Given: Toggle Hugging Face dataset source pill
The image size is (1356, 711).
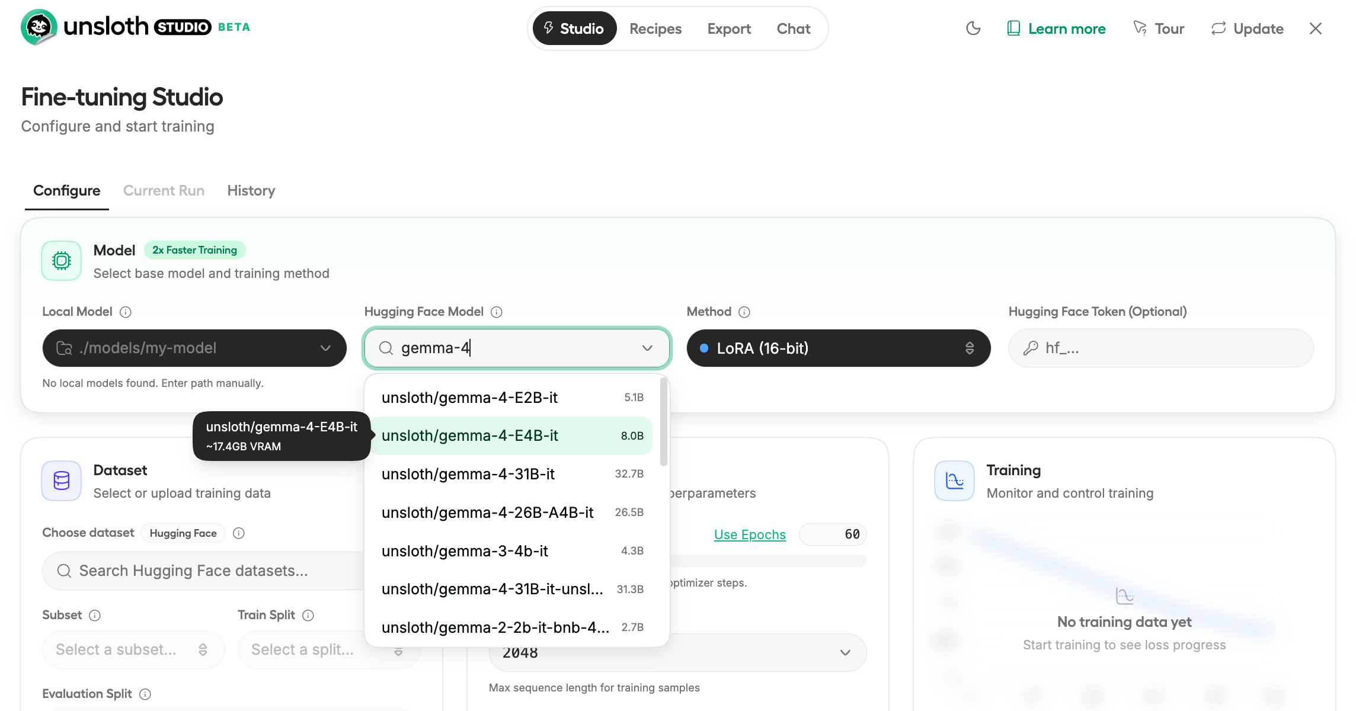Looking at the screenshot, I should (183, 533).
